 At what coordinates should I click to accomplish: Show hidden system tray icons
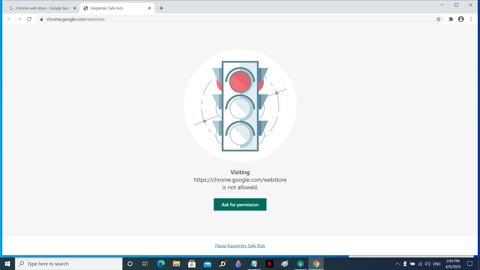tap(397, 264)
